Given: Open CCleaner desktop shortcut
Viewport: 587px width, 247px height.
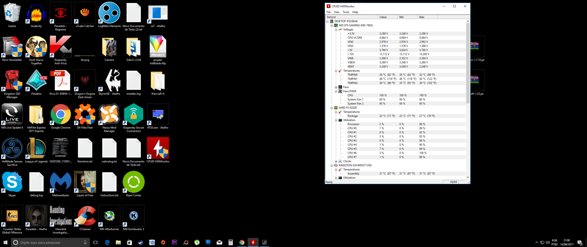Looking at the screenshot, I should coord(85,218).
